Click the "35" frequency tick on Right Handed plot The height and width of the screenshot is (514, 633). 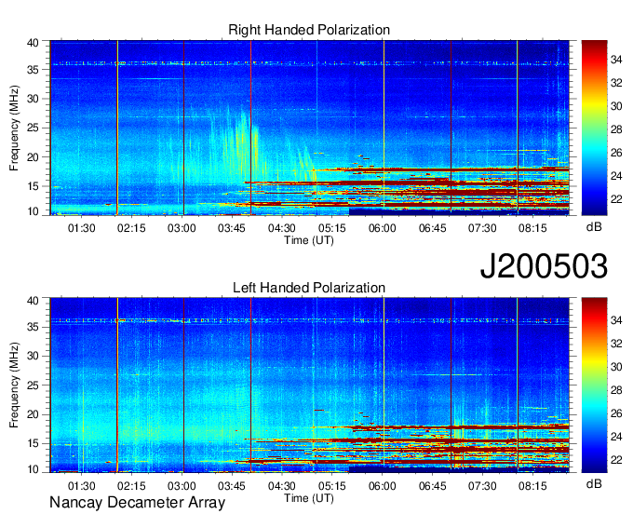[x=33, y=70]
